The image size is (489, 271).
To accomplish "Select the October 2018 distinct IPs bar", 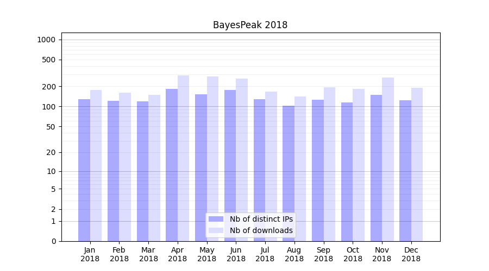I will click(x=347, y=172).
